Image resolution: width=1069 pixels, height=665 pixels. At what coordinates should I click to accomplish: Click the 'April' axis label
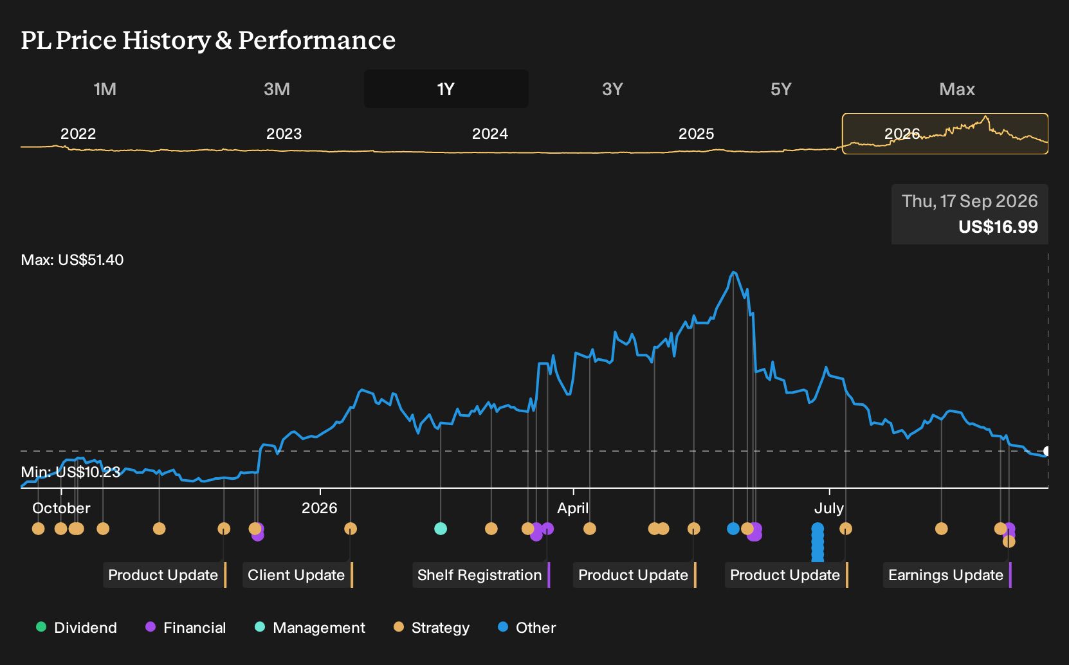tap(572, 508)
